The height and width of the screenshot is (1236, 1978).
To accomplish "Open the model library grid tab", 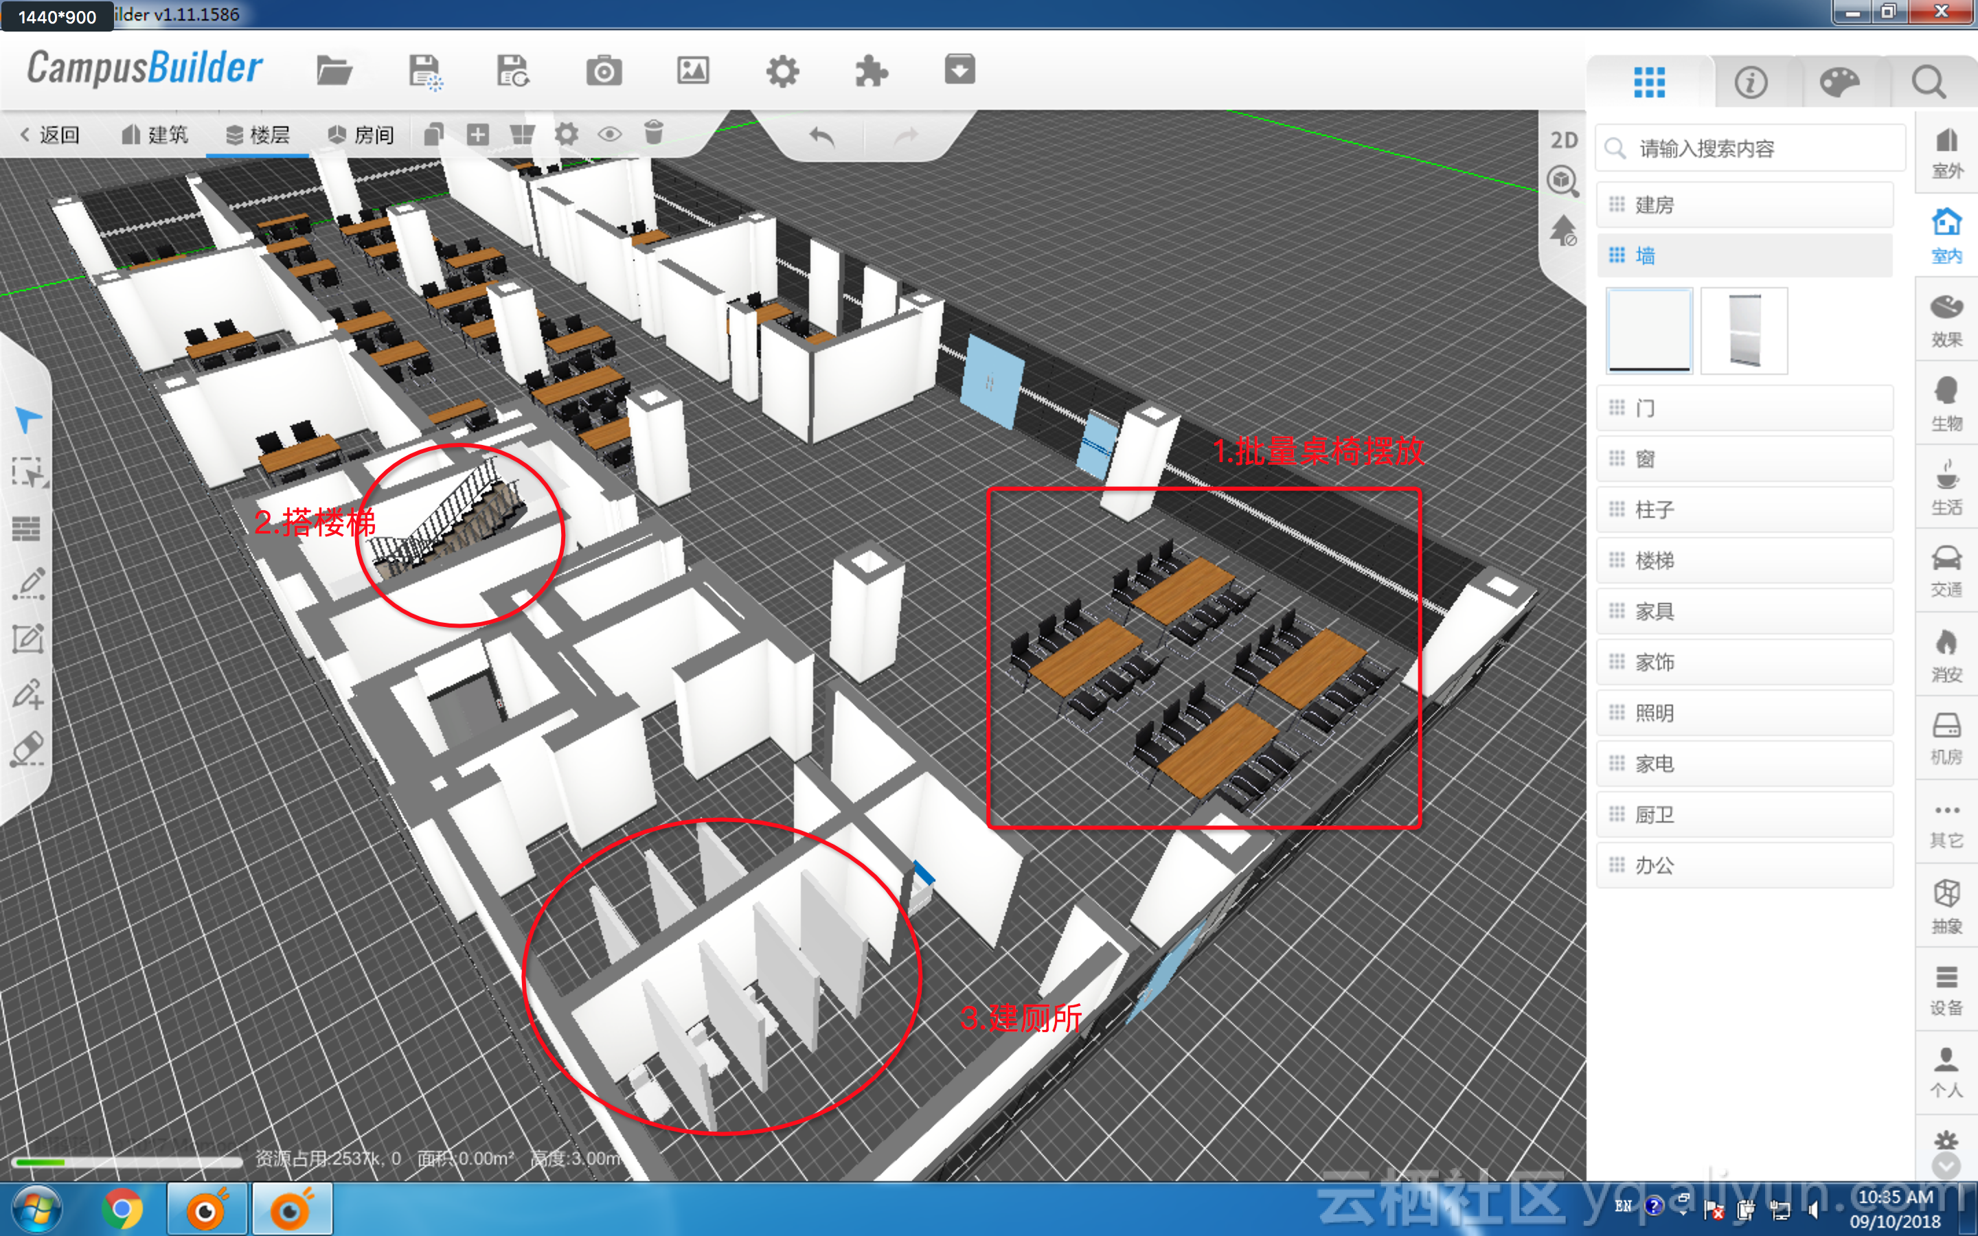I will coord(1648,82).
